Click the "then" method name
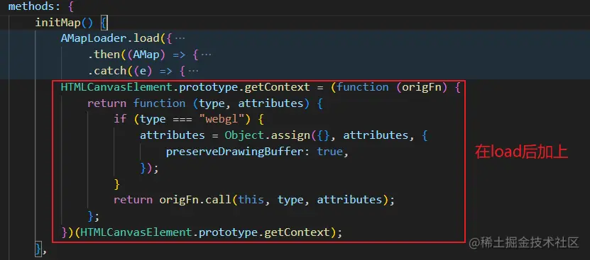This screenshot has height=260, width=590. point(107,55)
